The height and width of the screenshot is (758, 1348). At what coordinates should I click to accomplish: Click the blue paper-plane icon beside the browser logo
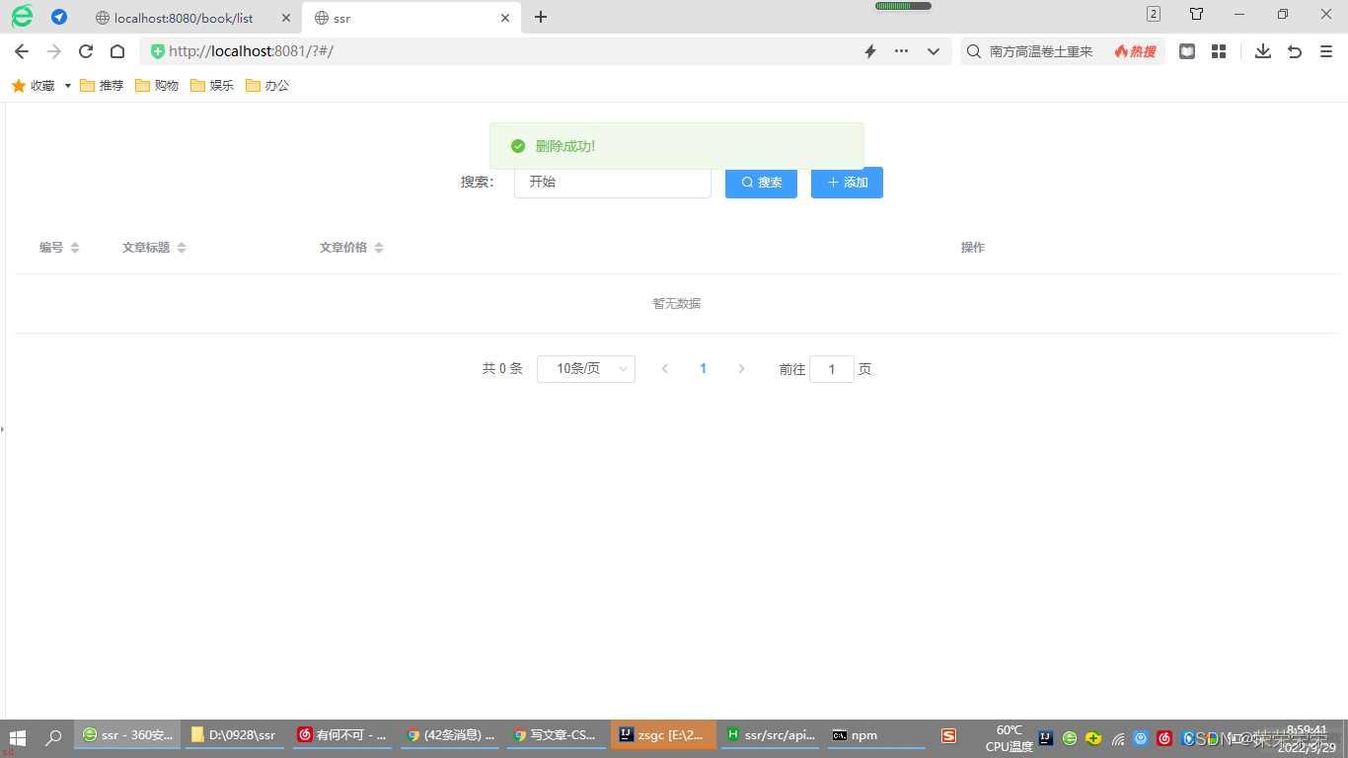tap(59, 17)
